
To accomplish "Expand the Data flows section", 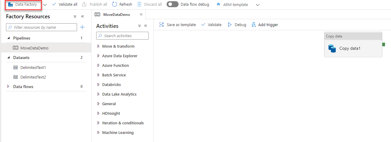I will click(x=8, y=87).
